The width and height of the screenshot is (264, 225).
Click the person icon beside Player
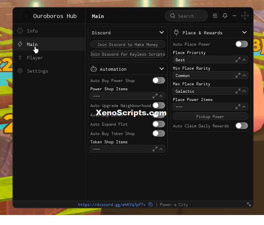pos(20,57)
